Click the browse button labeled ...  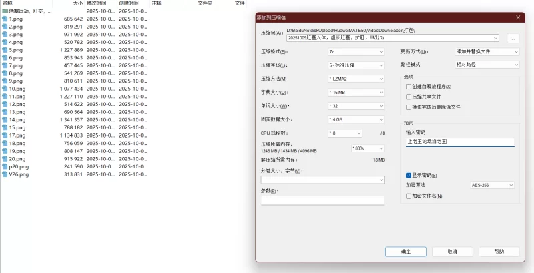point(513,39)
